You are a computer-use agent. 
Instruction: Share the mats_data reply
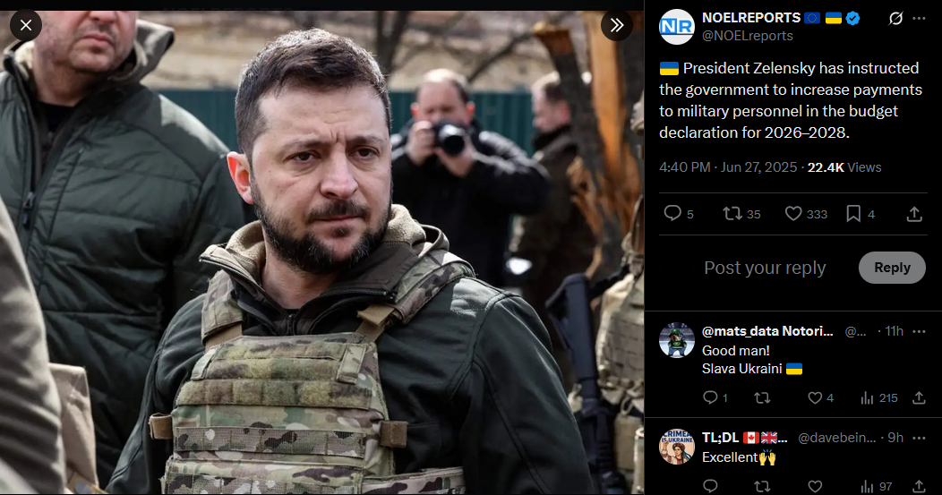pos(919,397)
